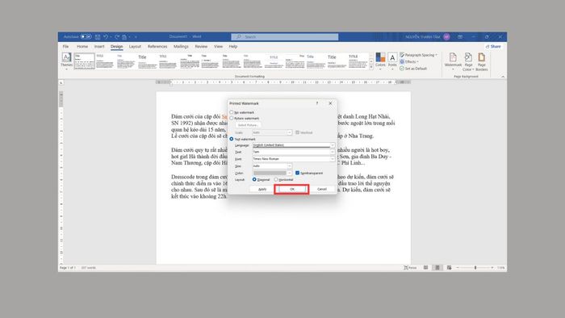
Task: Open the Colors palette in Design ribbon
Action: pyautogui.click(x=380, y=61)
